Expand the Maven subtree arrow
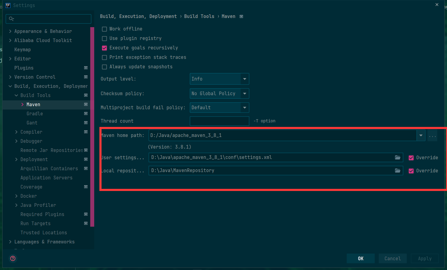Image resolution: width=447 pixels, height=270 pixels. [23, 104]
